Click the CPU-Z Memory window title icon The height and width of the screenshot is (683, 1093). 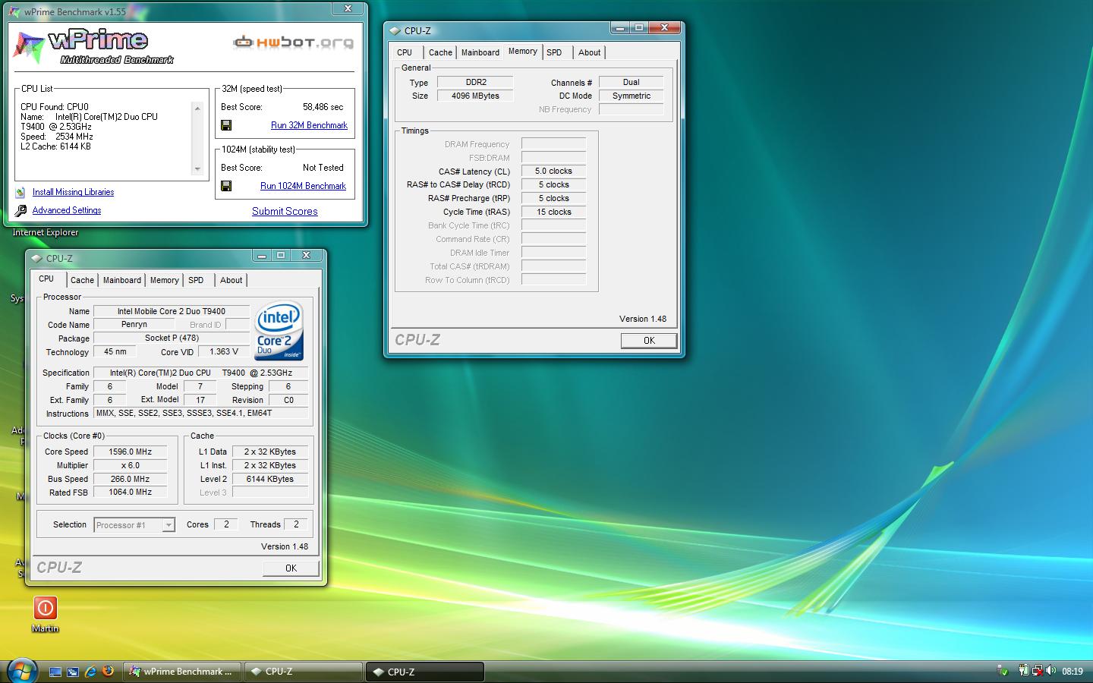395,31
